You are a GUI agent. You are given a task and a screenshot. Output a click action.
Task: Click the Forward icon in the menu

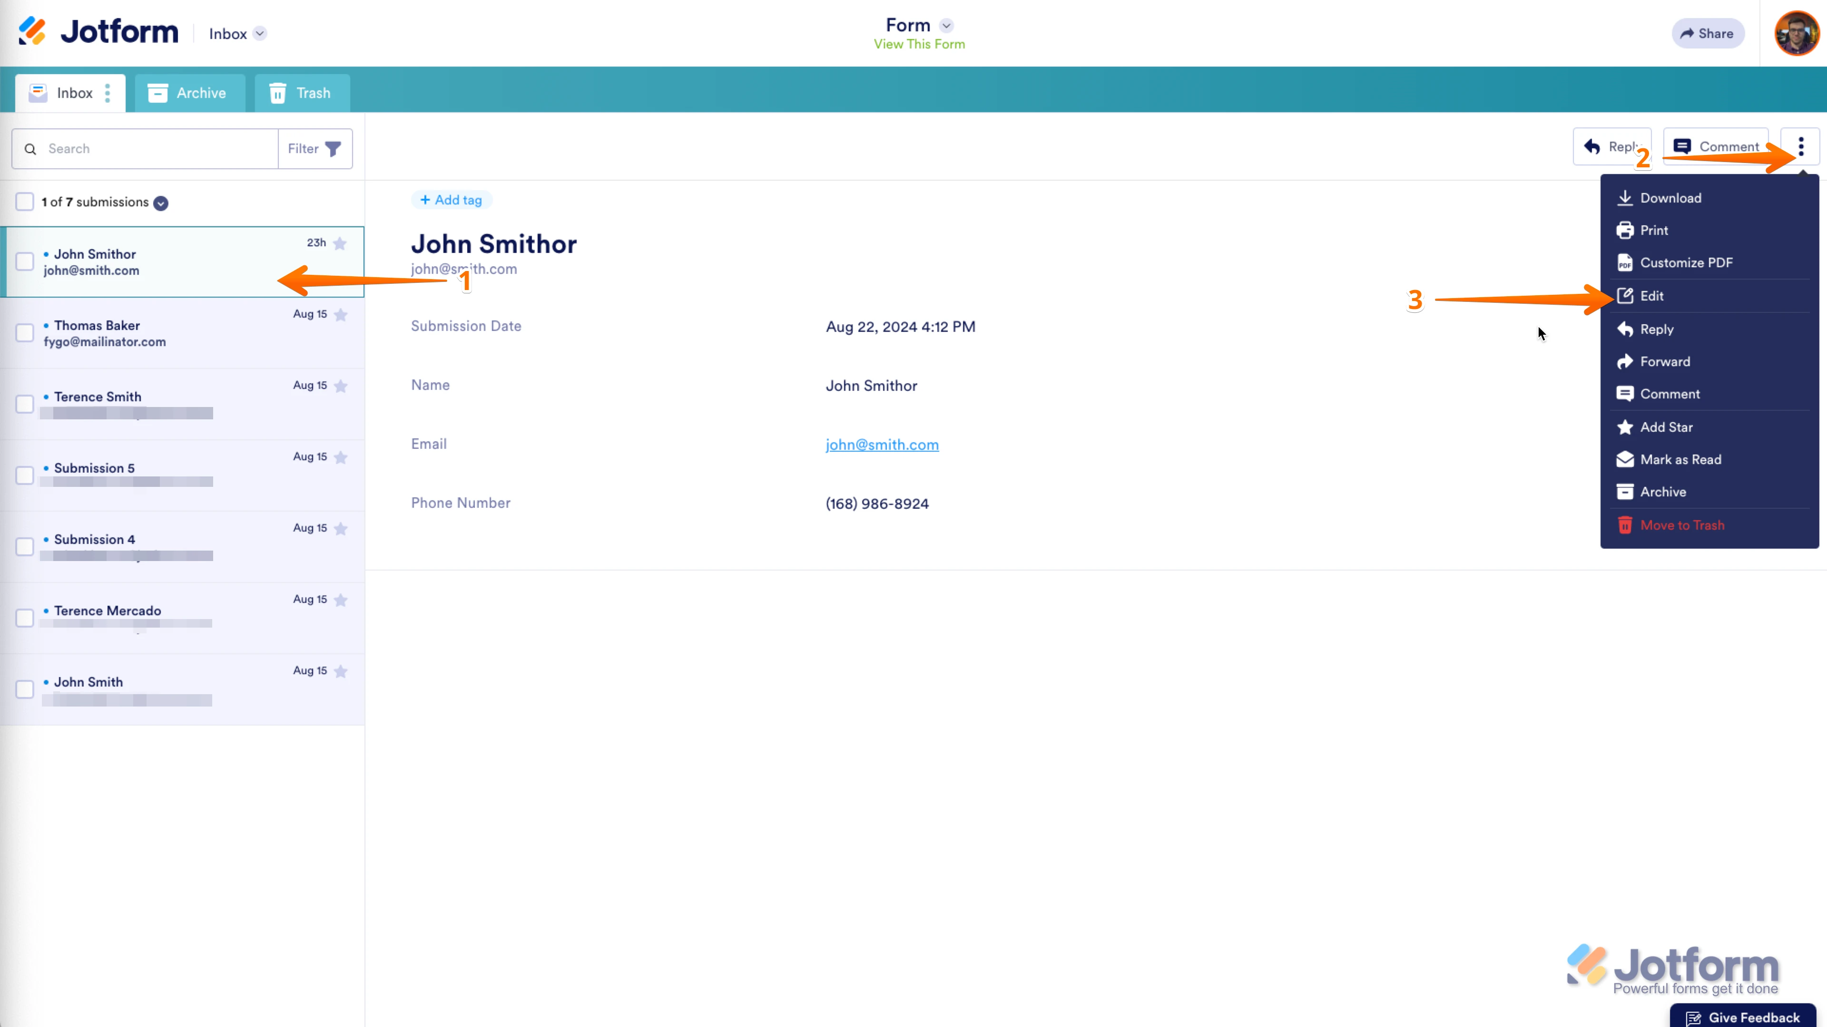[x=1626, y=361]
